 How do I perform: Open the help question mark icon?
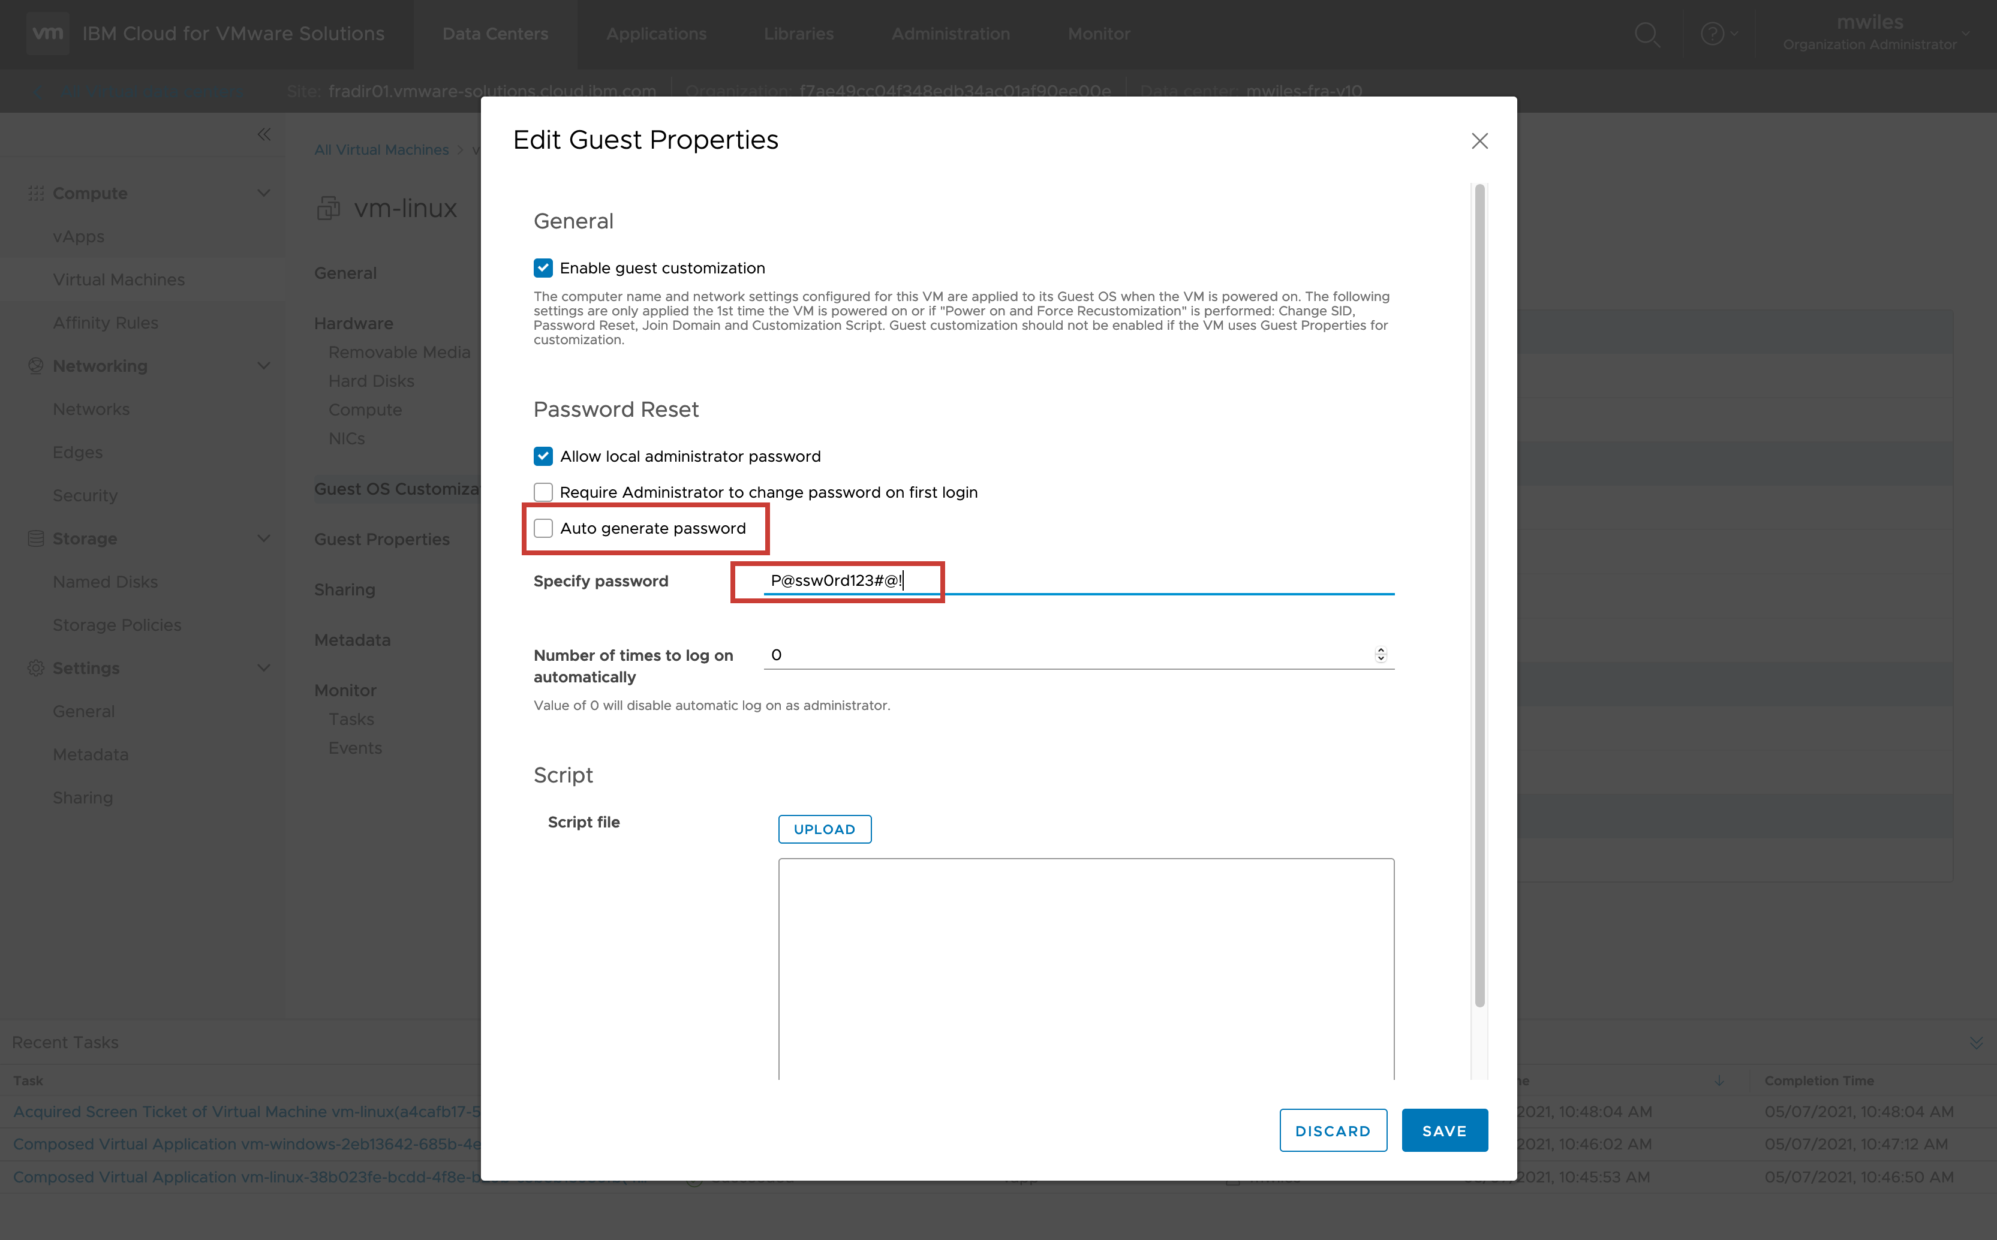1712,34
